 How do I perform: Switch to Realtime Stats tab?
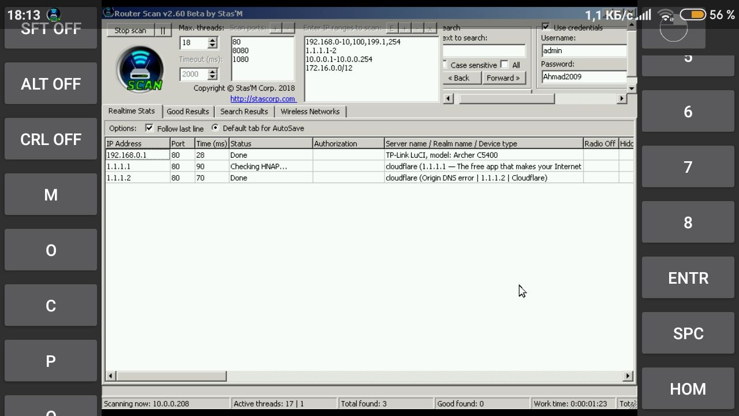(x=132, y=111)
